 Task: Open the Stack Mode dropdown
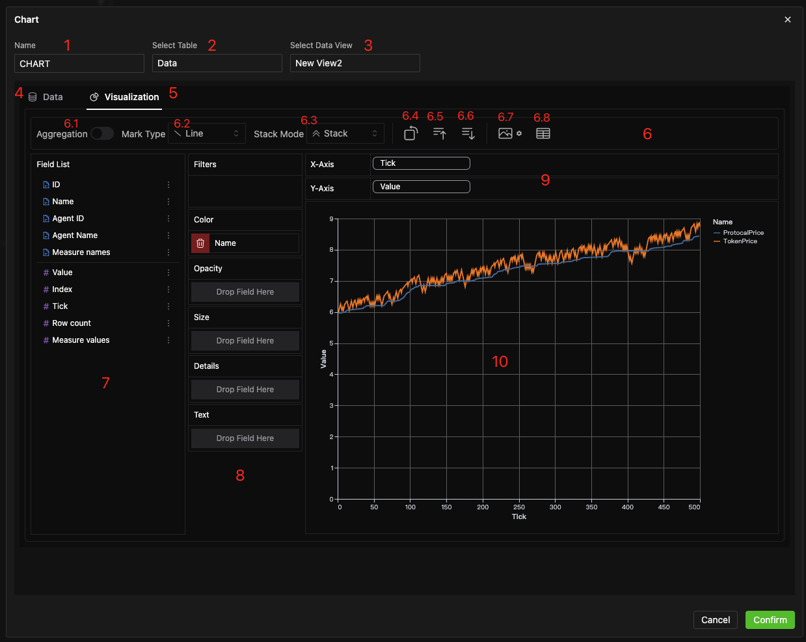(345, 133)
